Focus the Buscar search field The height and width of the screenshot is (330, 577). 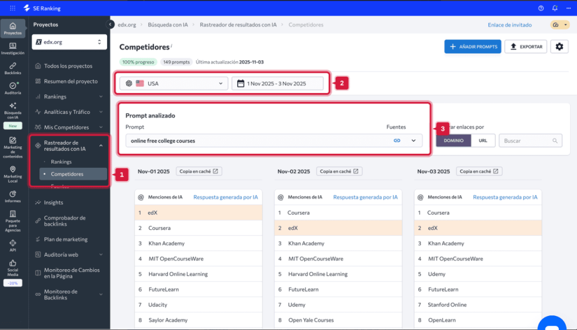[530, 141]
